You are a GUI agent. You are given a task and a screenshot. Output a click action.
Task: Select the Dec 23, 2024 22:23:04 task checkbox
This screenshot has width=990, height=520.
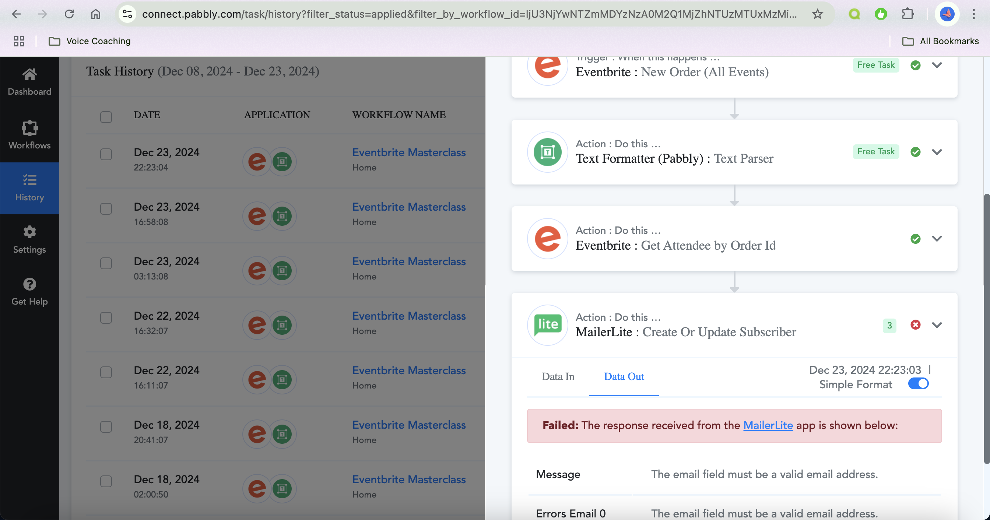[x=106, y=155]
